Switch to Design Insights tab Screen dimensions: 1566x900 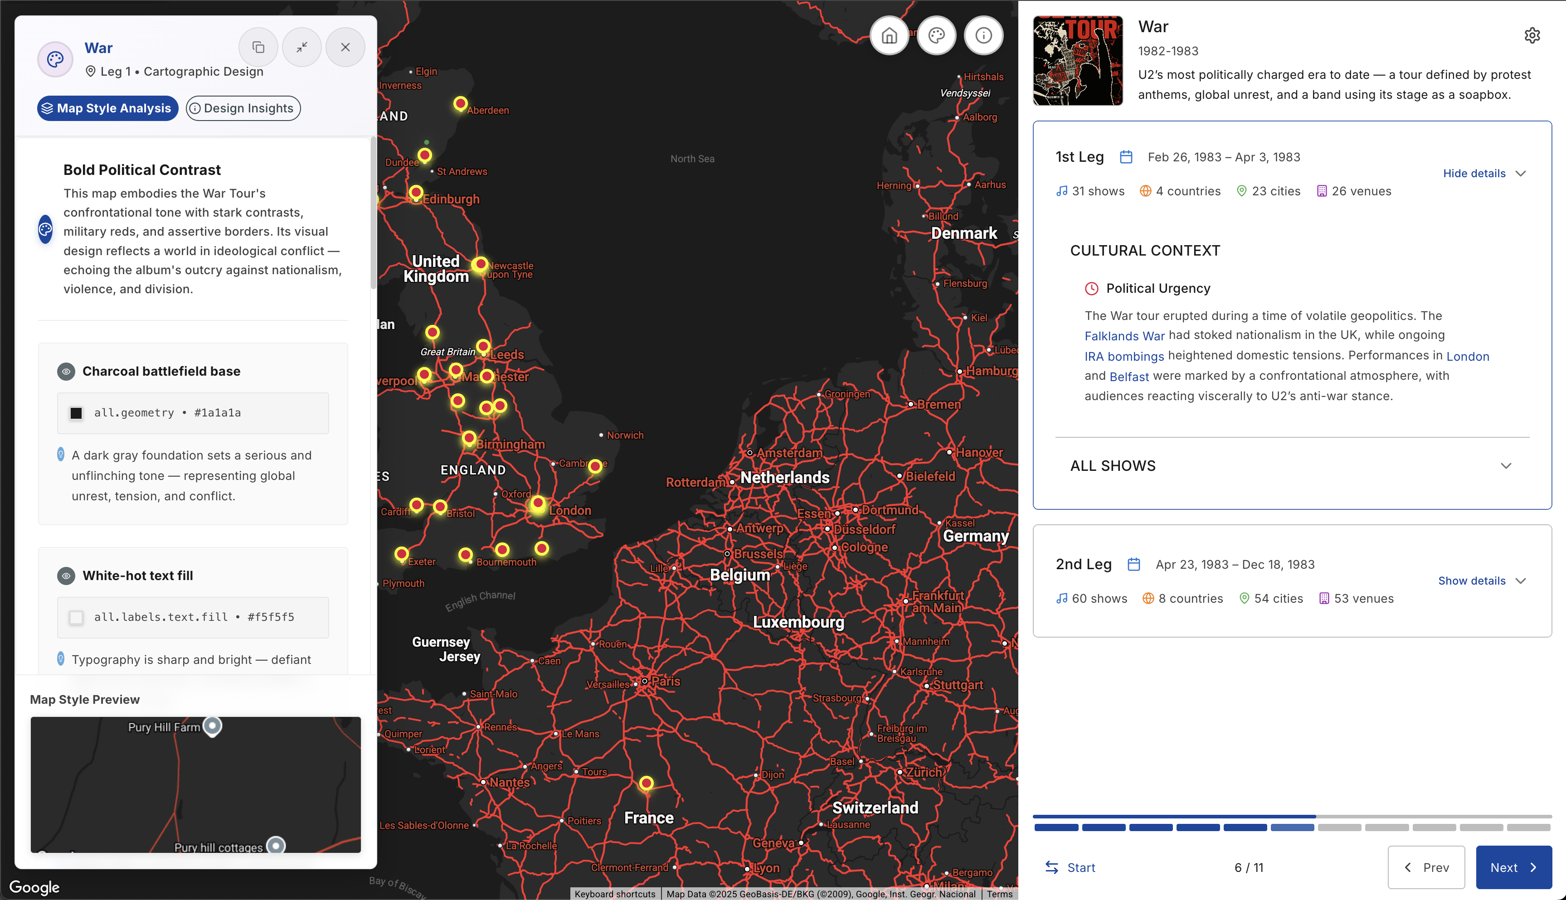(243, 108)
